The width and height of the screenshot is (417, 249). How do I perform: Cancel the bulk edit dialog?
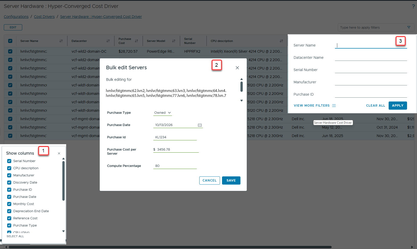(x=210, y=180)
